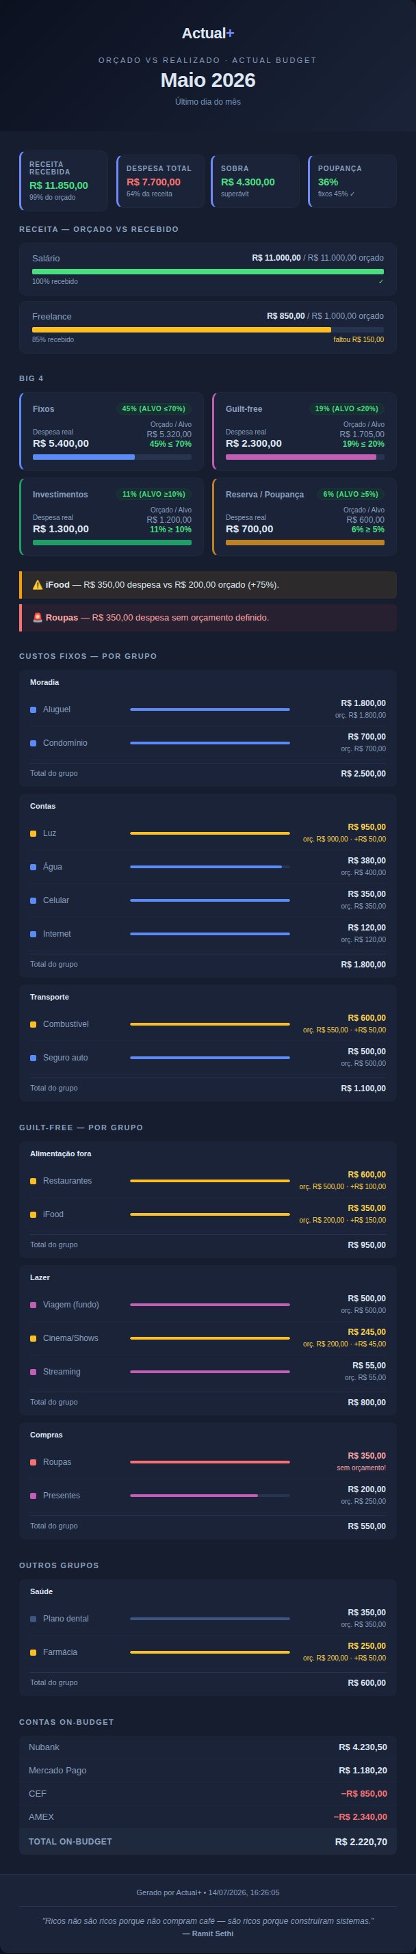
Task: Select the Streaming row label
Action: (62, 1372)
